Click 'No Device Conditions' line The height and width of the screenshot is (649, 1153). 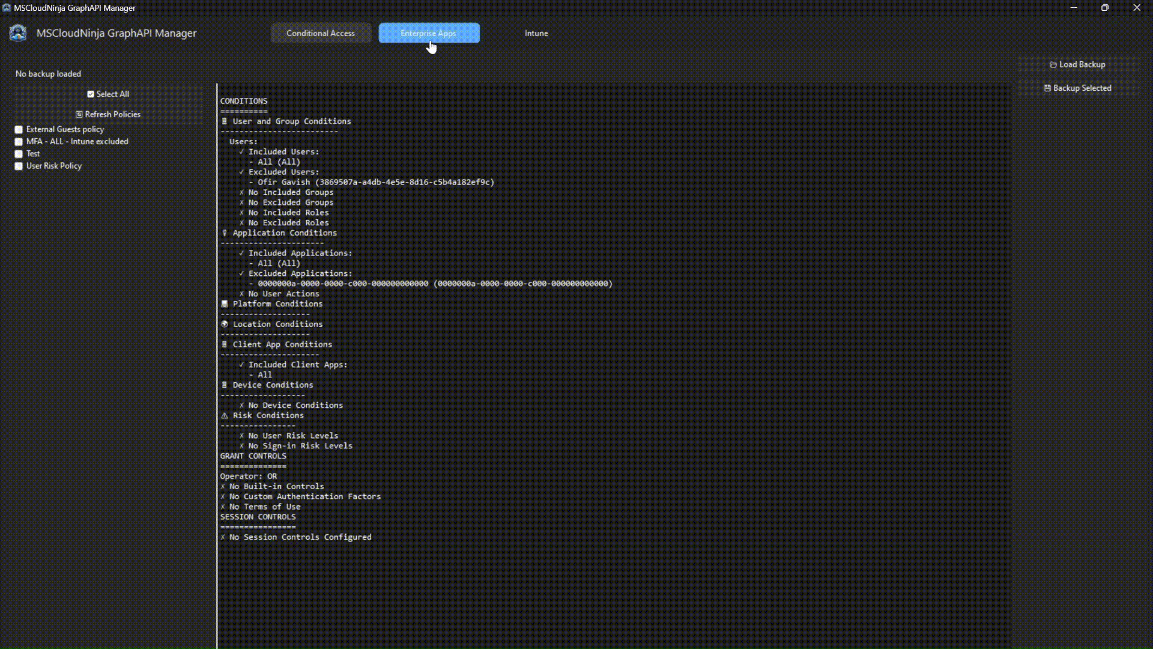(x=291, y=406)
